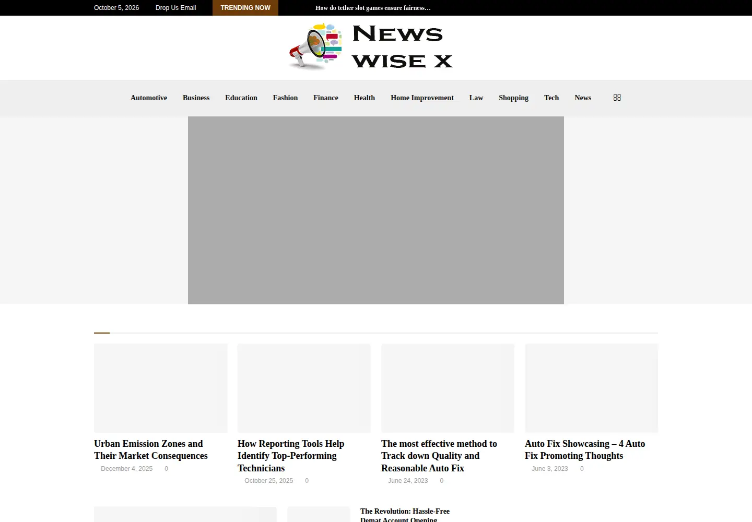Navigate to Finance section
Viewport: 752px width, 522px height.
point(326,98)
